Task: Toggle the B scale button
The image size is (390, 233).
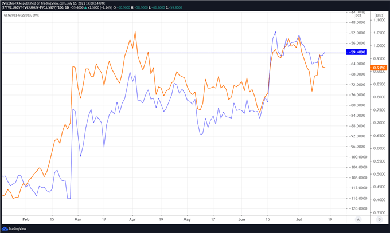Action: pos(379,219)
